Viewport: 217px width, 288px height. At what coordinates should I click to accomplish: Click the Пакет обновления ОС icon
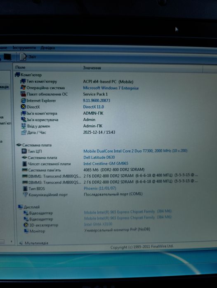point(24,94)
